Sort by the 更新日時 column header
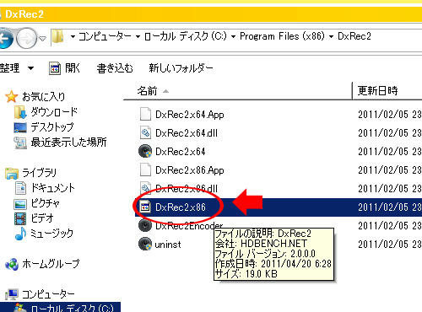 coord(387,91)
